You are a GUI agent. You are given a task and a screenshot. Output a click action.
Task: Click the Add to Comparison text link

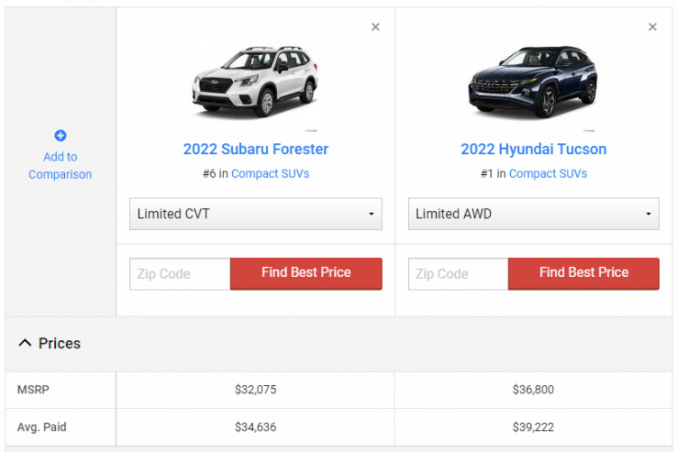[60, 165]
